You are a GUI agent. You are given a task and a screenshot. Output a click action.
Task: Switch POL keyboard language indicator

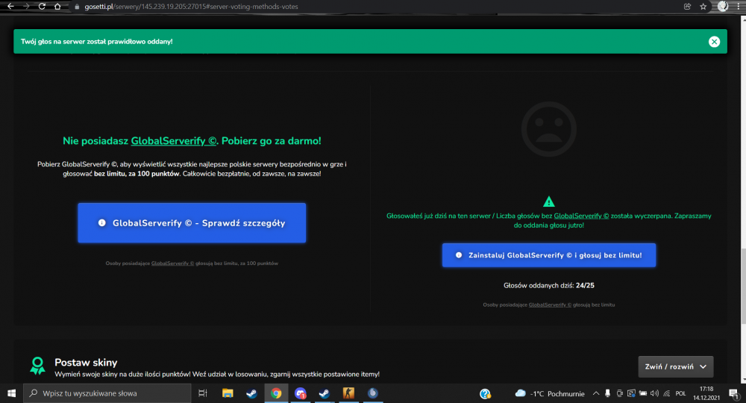[x=681, y=393]
